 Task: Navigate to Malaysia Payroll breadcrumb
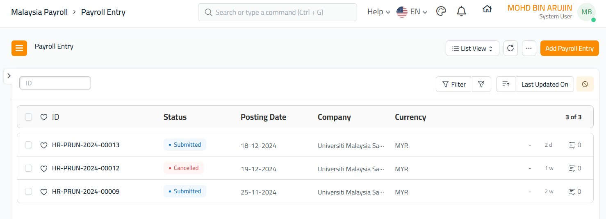coord(39,12)
